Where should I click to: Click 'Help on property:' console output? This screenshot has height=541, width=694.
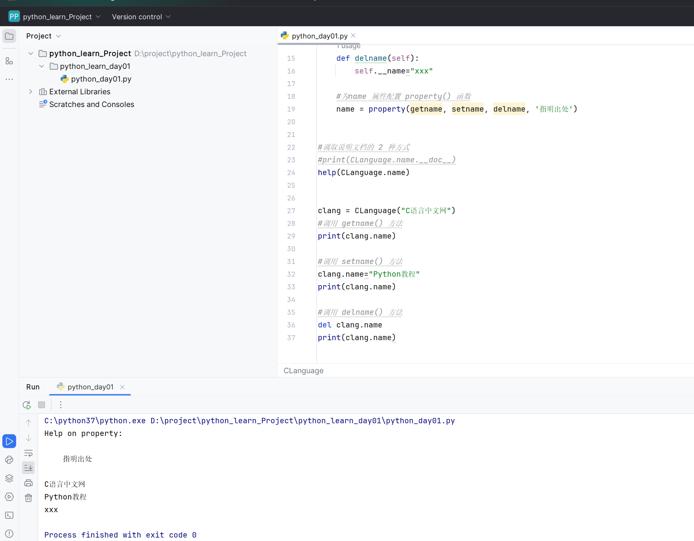click(x=83, y=433)
